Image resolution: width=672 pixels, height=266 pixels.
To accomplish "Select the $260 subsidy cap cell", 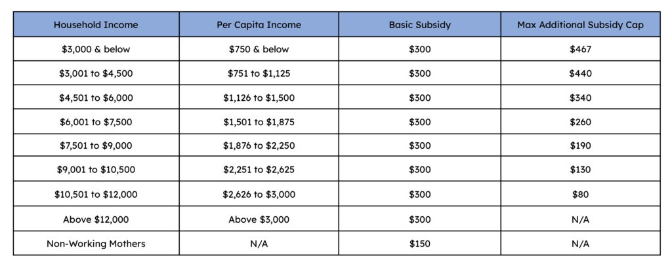I will tap(580, 122).
